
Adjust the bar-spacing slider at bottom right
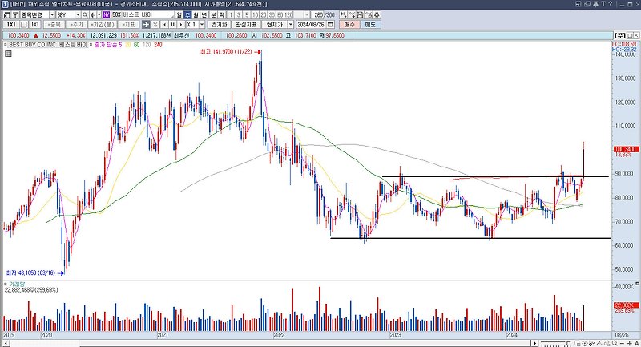tap(555, 343)
